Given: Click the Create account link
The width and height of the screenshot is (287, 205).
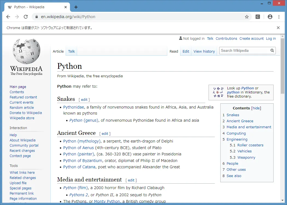Looking at the screenshot, I should click(x=251, y=38).
